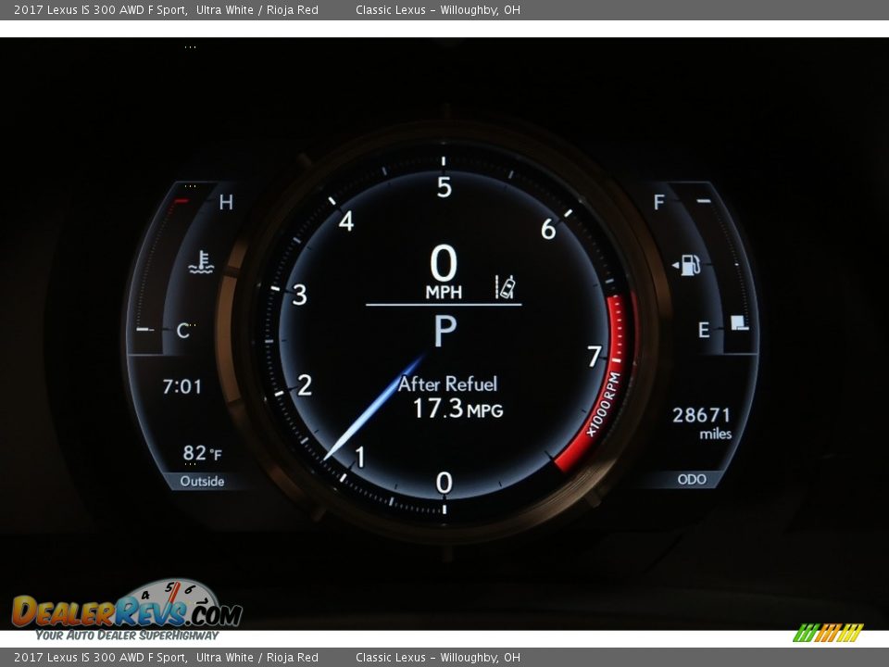Click the 82°F temperature reading

[x=202, y=453]
